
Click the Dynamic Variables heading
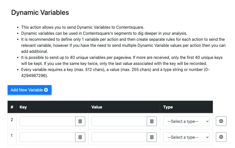tap(40, 13)
